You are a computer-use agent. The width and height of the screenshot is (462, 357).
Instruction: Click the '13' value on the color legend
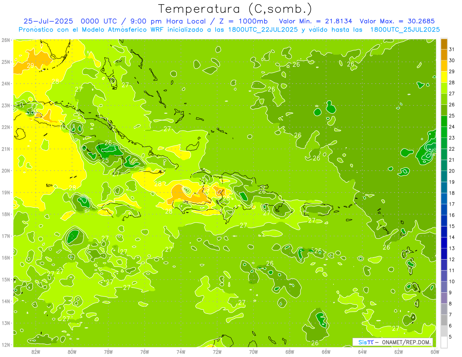(x=452, y=248)
